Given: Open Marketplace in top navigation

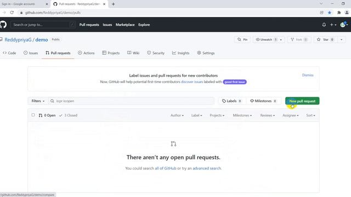Looking at the screenshot, I should 125,25.
